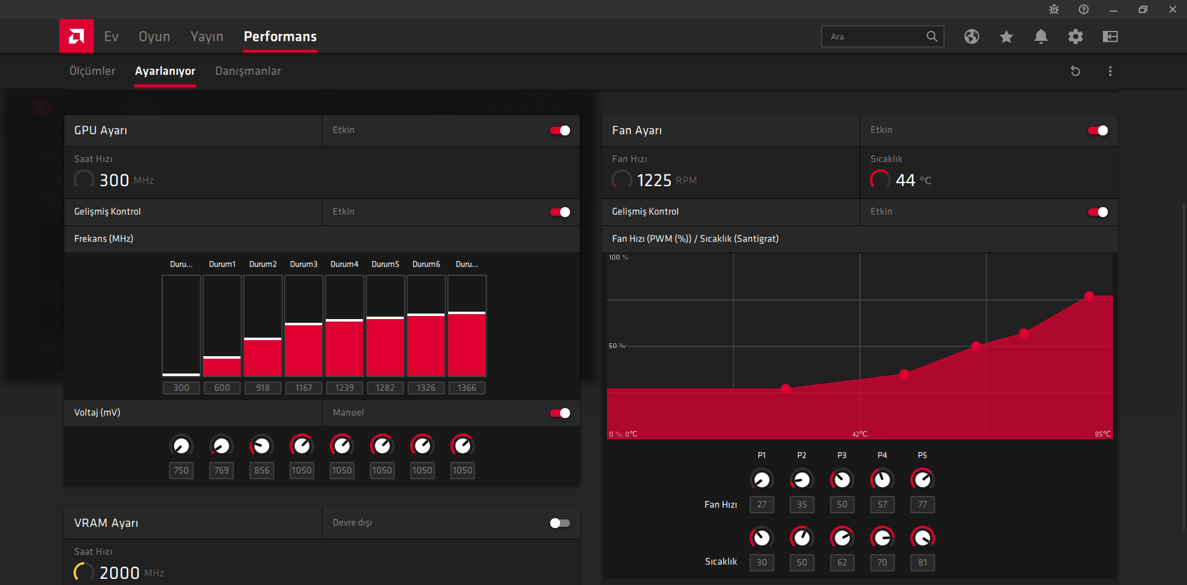Open the Ev tab
This screenshot has height=585, width=1187.
click(111, 36)
